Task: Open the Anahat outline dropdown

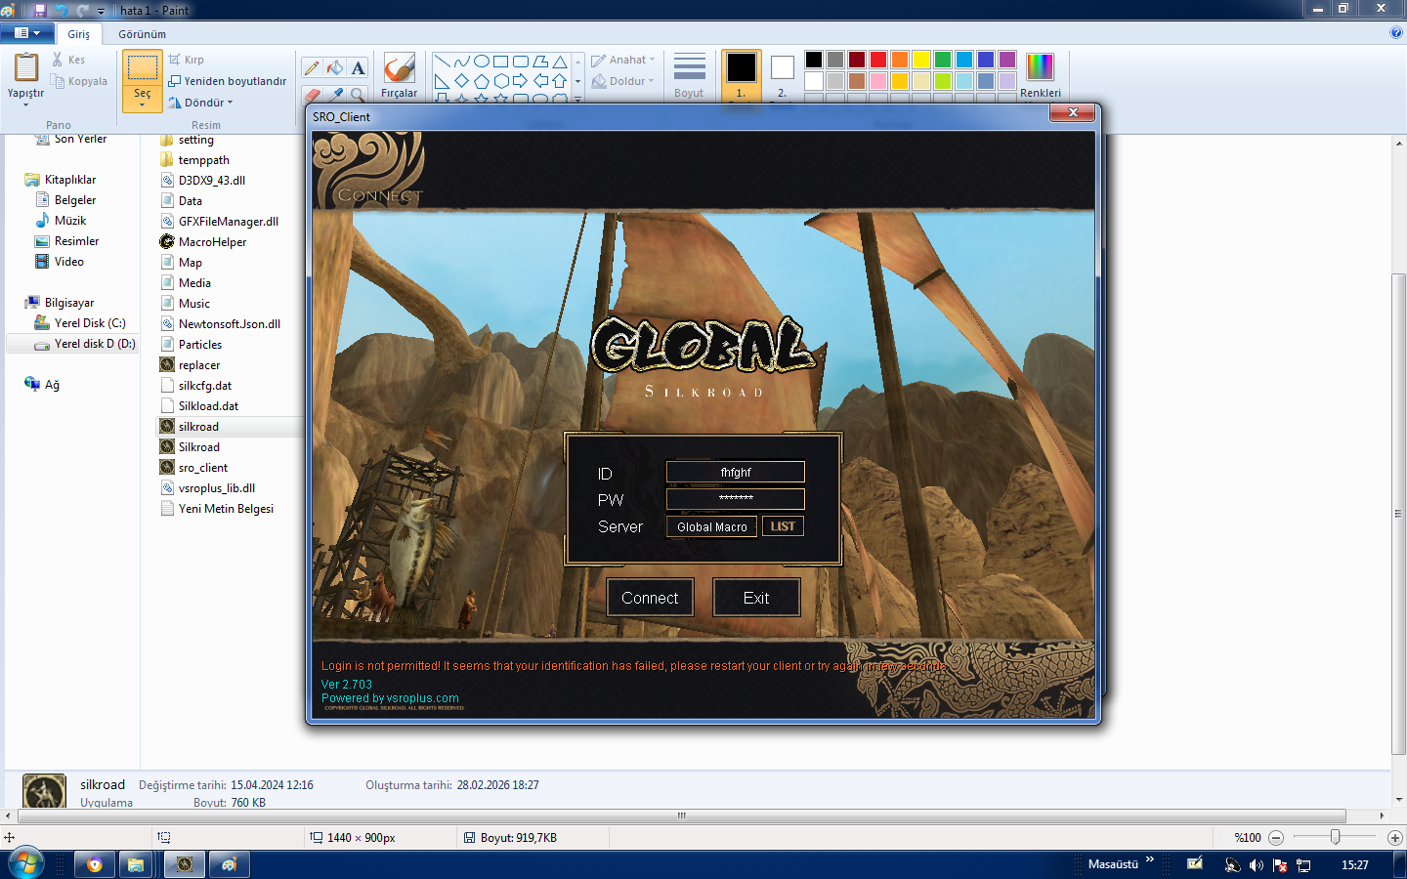Action: (x=623, y=60)
